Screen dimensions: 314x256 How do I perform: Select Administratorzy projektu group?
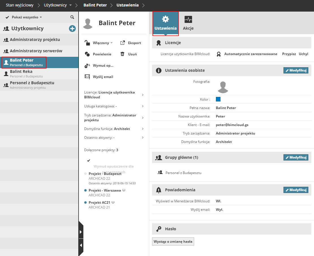click(39, 40)
